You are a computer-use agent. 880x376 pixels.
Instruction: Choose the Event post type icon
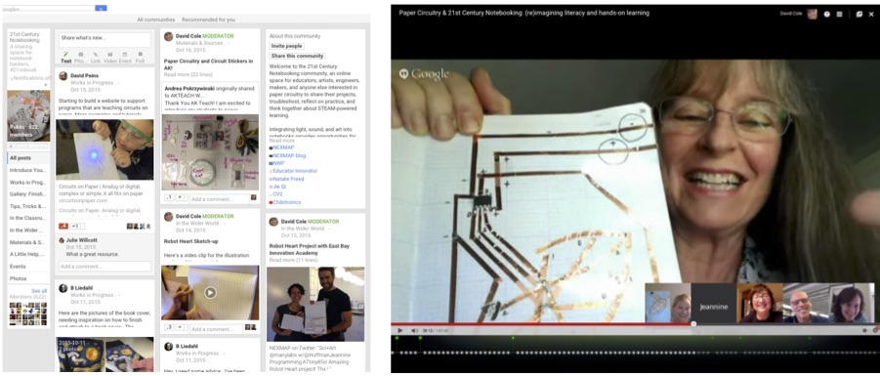click(x=125, y=58)
